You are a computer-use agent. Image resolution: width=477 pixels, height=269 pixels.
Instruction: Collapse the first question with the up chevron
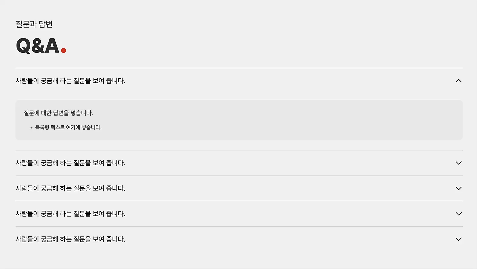459,81
